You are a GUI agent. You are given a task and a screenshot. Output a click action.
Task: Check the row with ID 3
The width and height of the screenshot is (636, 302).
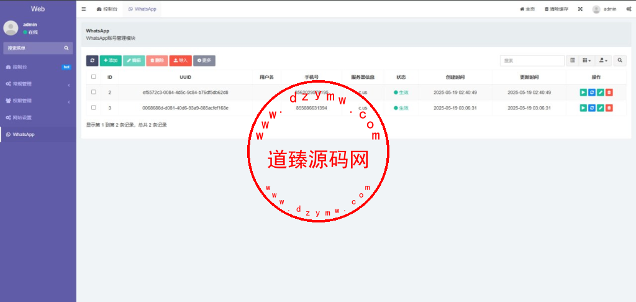(94, 108)
